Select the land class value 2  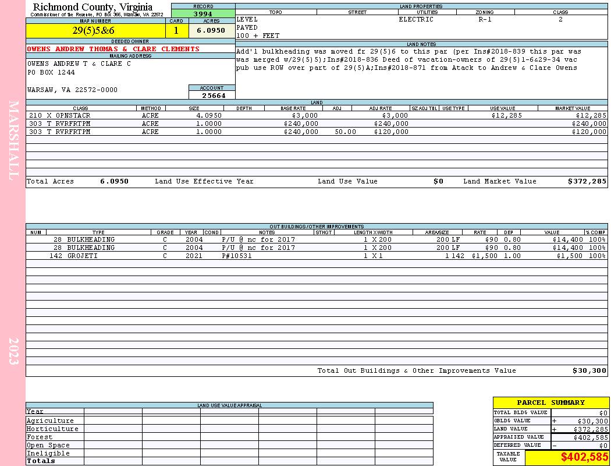(560, 19)
